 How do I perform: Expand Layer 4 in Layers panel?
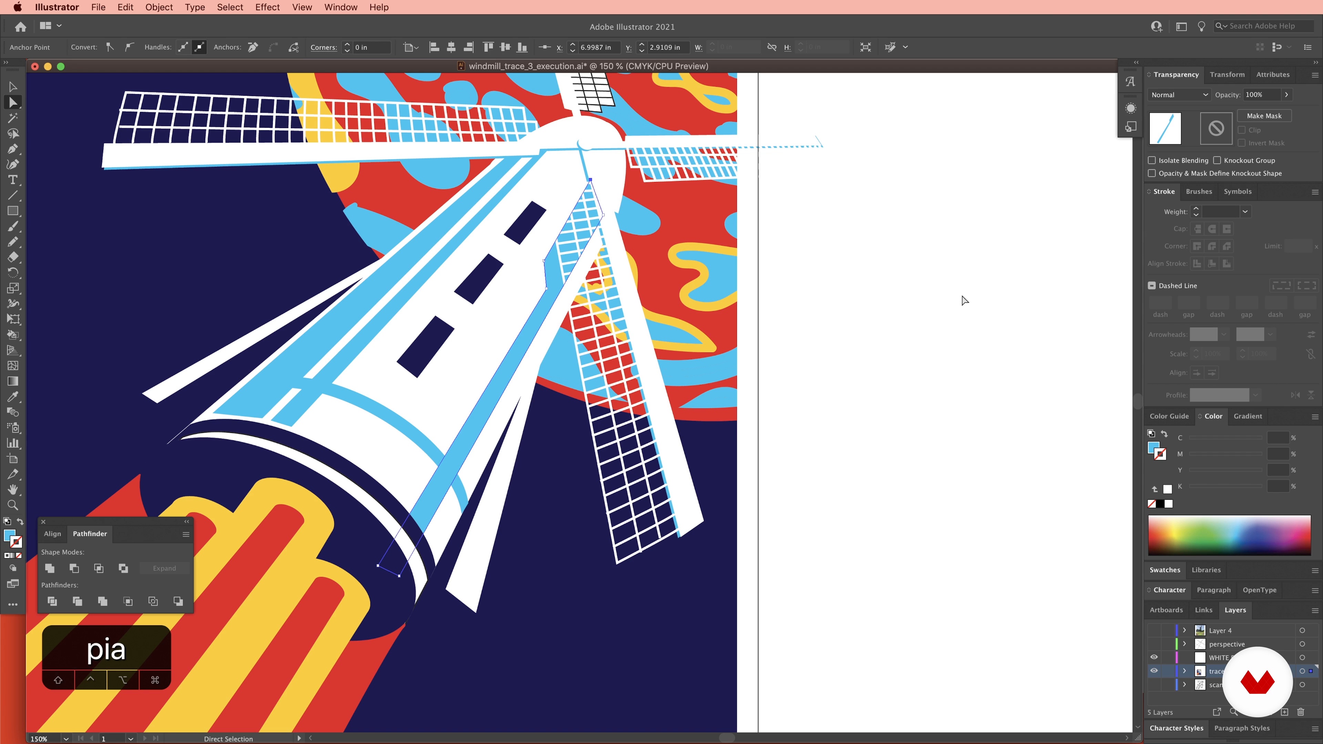(1184, 630)
